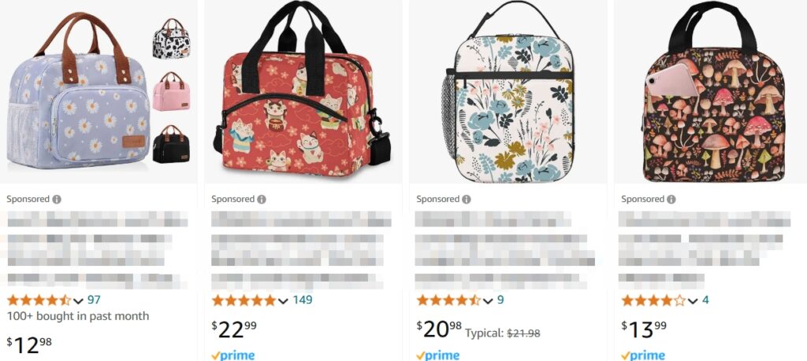Expand rating chevron next to 97 reviews
The width and height of the screenshot is (807, 361).
point(78,301)
